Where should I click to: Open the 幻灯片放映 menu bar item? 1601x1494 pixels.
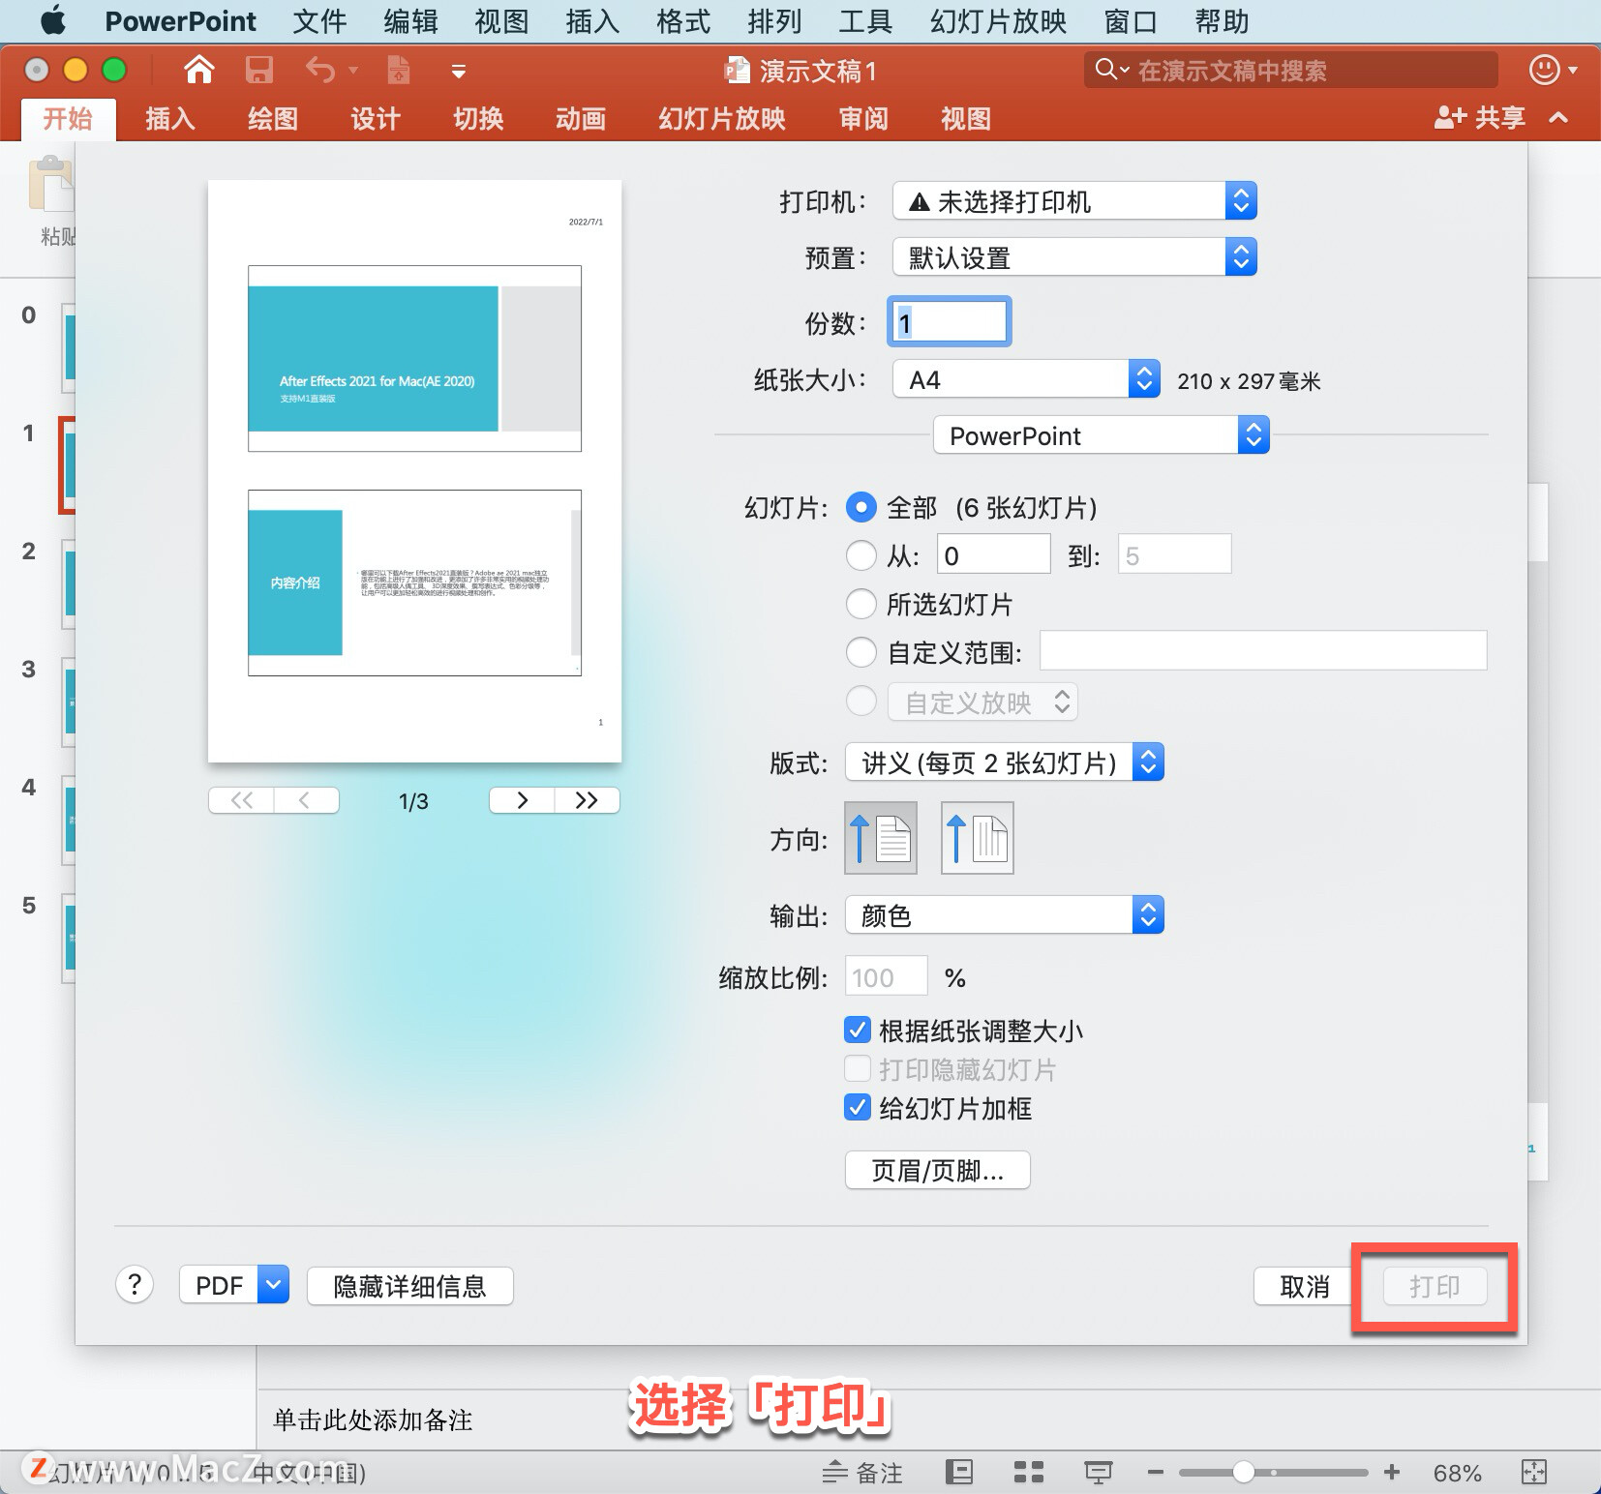point(998,20)
